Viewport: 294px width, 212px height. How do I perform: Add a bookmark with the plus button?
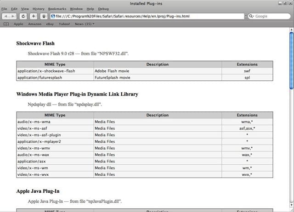point(34,17)
